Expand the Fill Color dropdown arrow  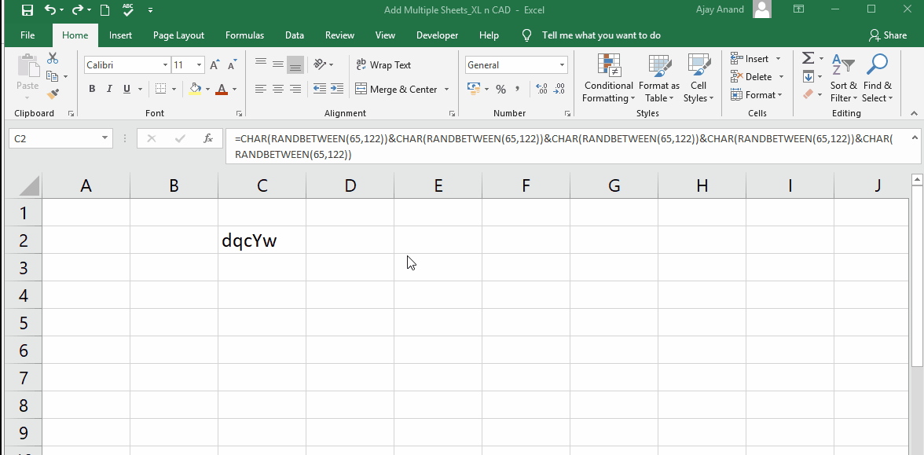click(x=208, y=89)
